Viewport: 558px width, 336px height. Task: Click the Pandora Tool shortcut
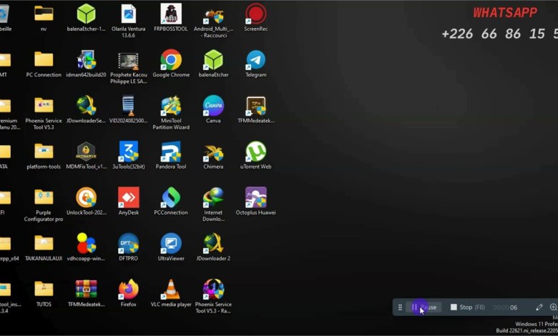(171, 152)
